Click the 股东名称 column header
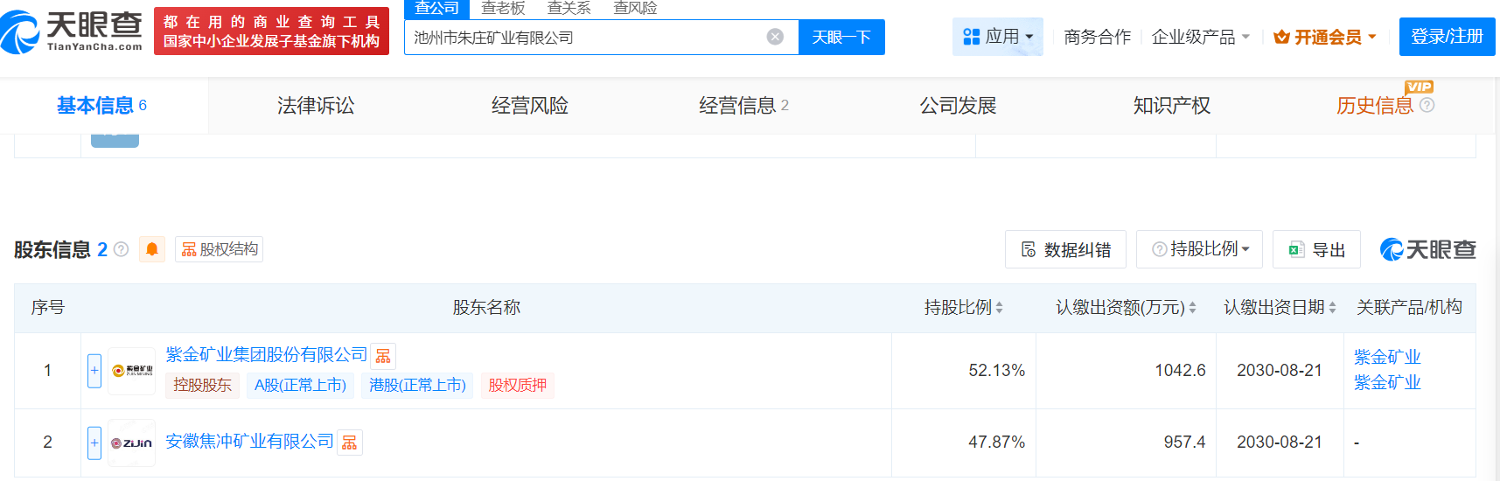The image size is (1500, 481). [x=486, y=307]
